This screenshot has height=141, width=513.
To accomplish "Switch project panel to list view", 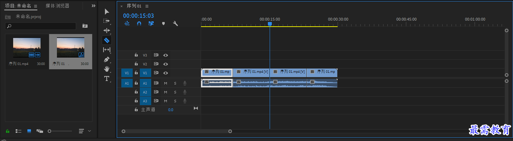I will tap(18, 131).
